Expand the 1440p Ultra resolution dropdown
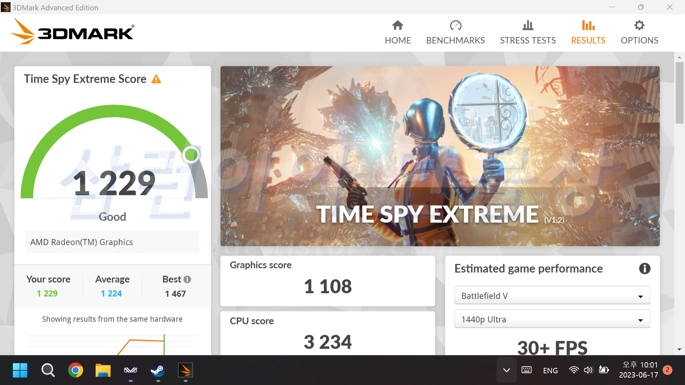The image size is (685, 385). pos(552,319)
